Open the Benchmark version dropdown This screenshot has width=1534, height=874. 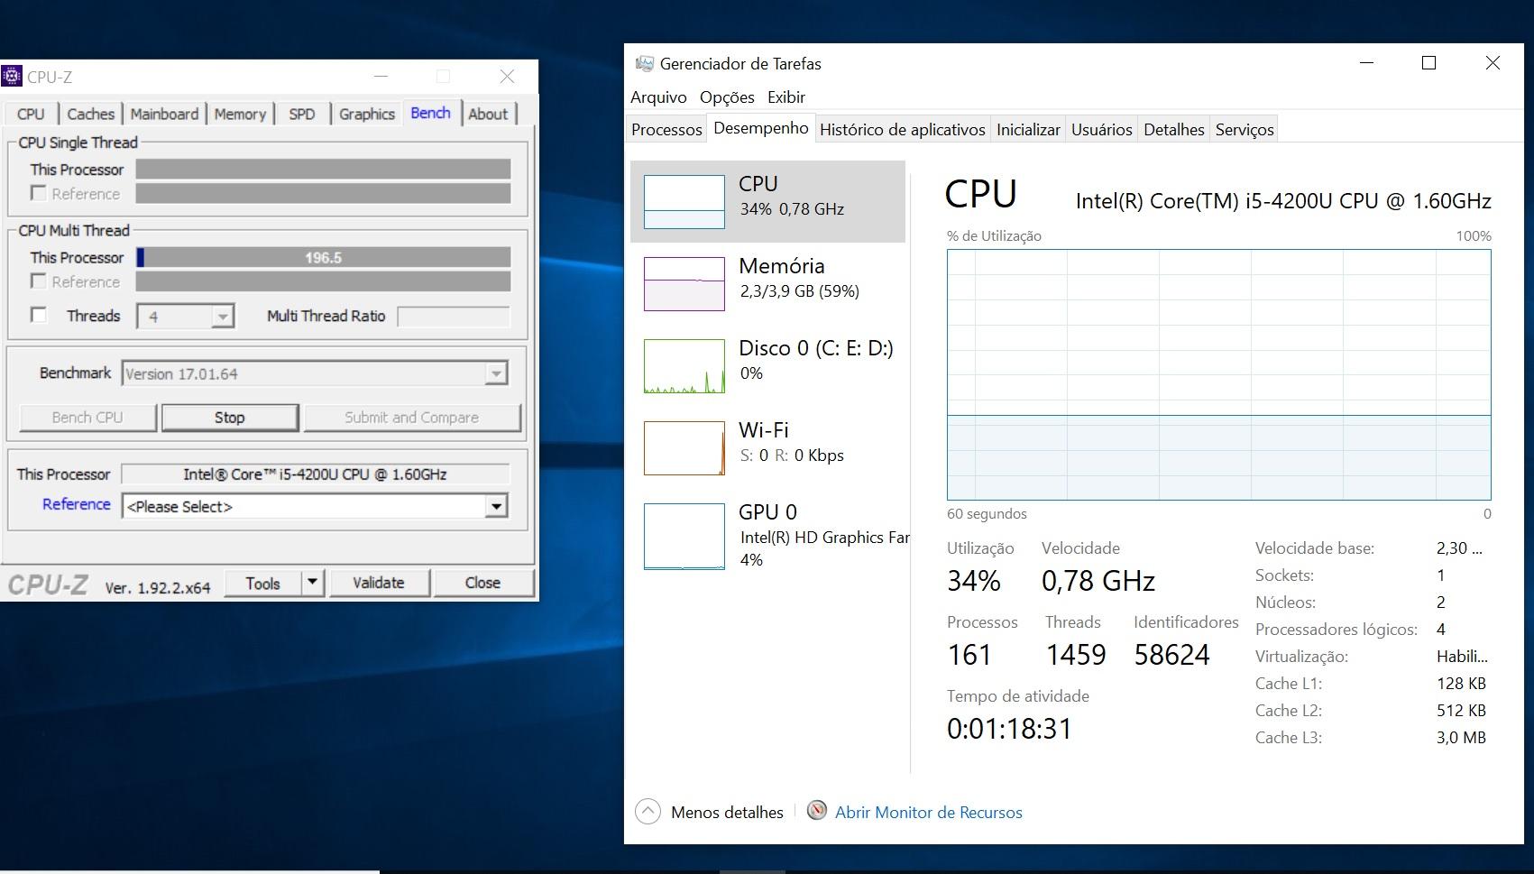tap(495, 373)
